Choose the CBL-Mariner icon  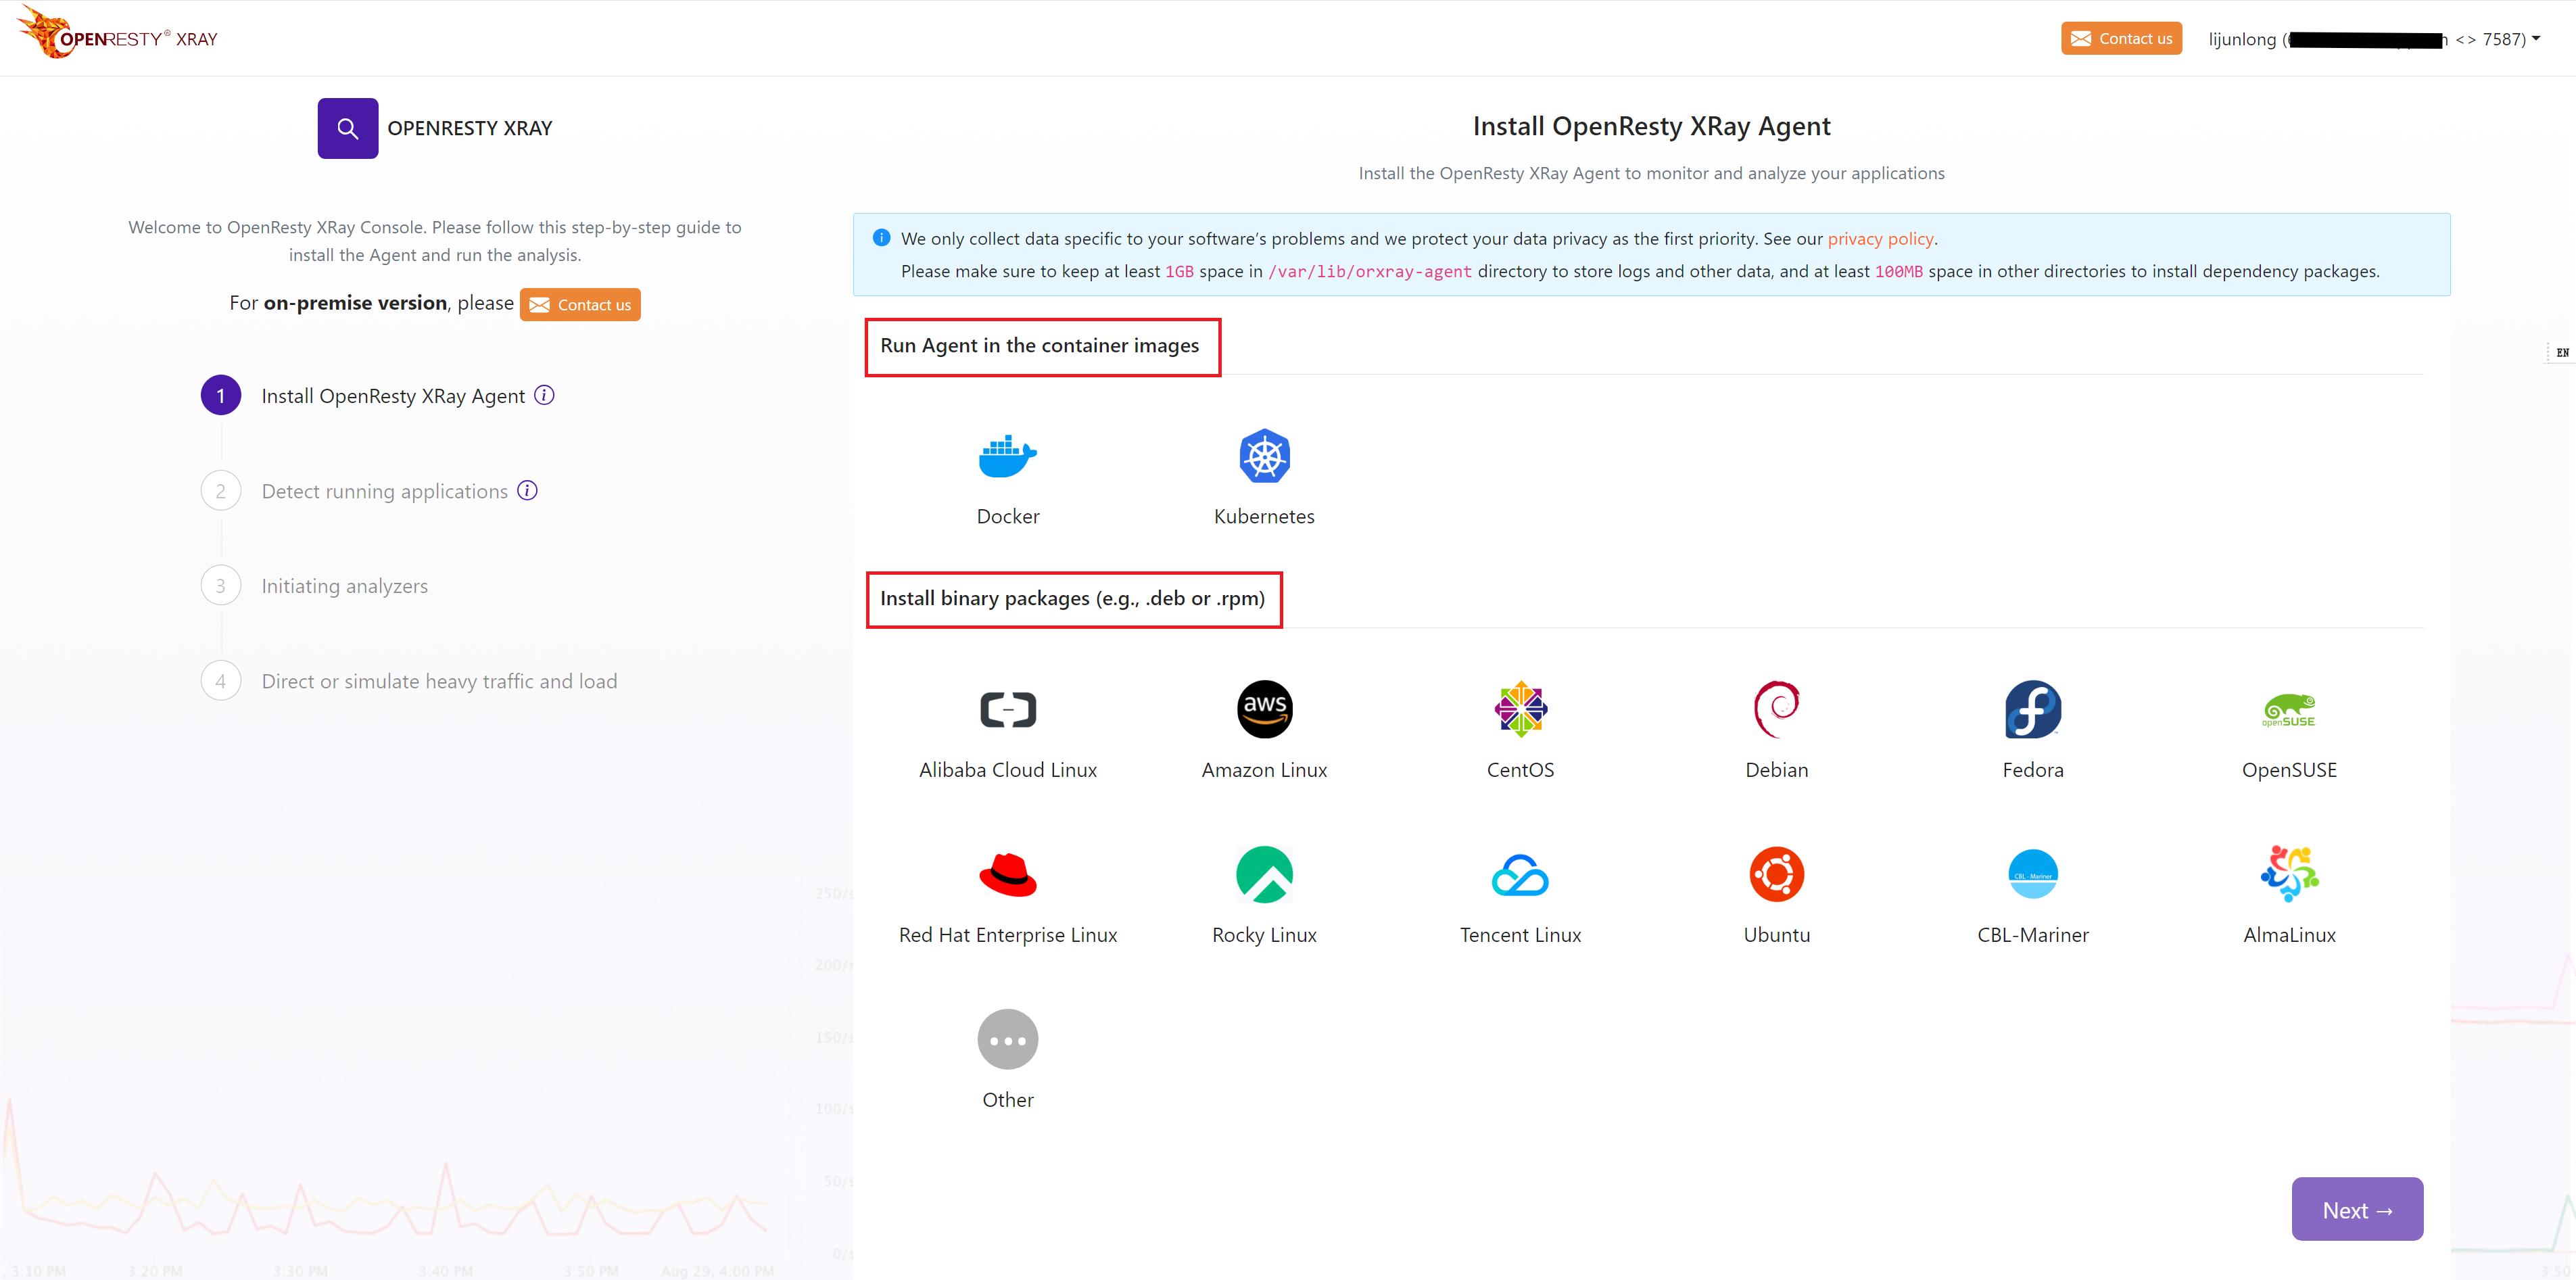[2032, 875]
